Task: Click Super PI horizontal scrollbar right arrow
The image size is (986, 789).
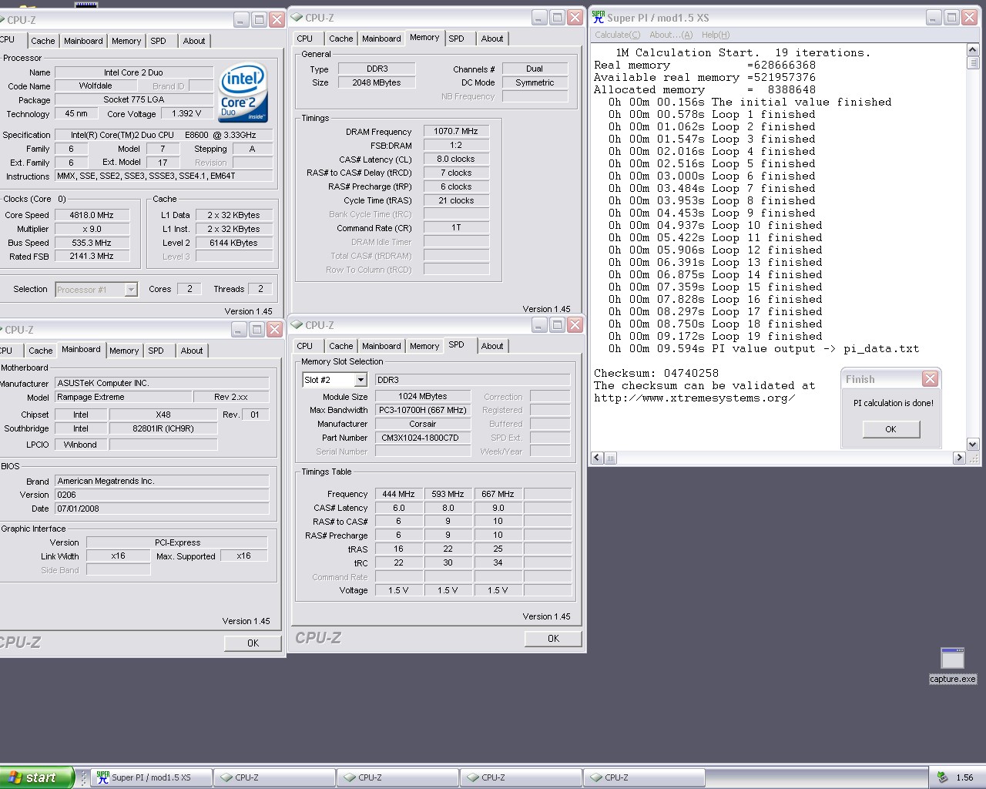Action: [x=959, y=458]
